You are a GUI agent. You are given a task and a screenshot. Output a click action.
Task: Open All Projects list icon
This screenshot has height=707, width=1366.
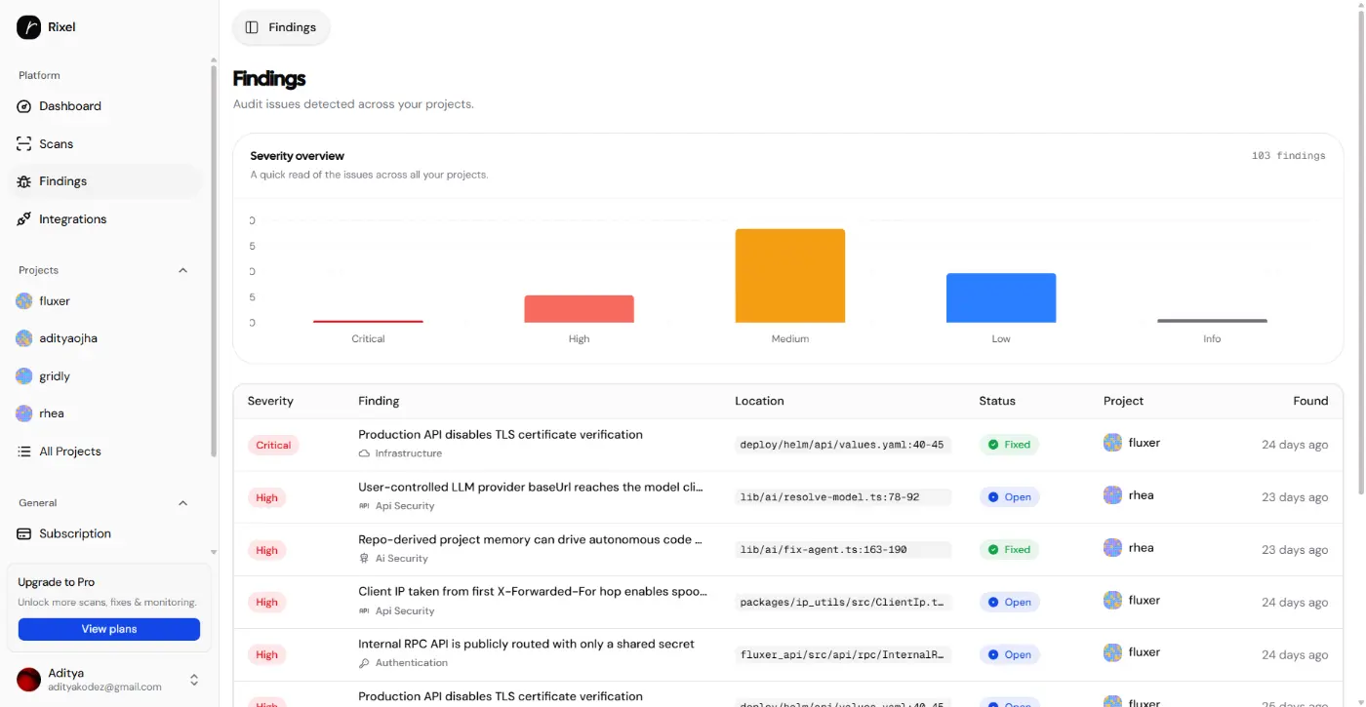click(x=24, y=452)
